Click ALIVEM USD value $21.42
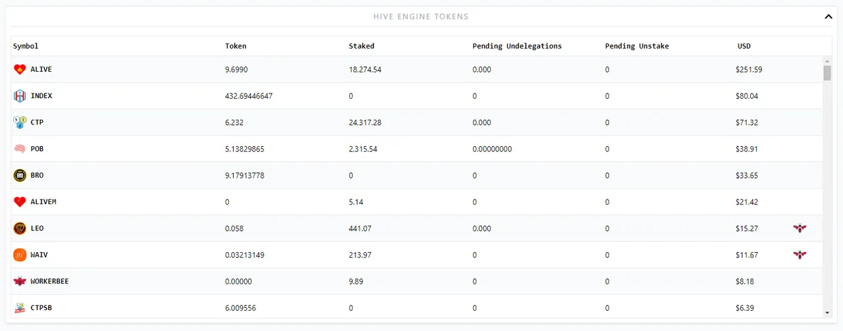 tap(747, 202)
